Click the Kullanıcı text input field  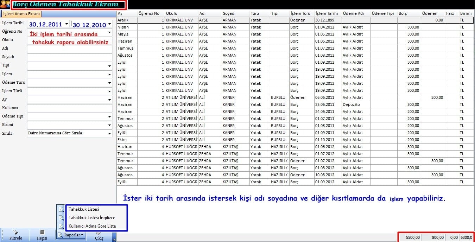pos(70,108)
